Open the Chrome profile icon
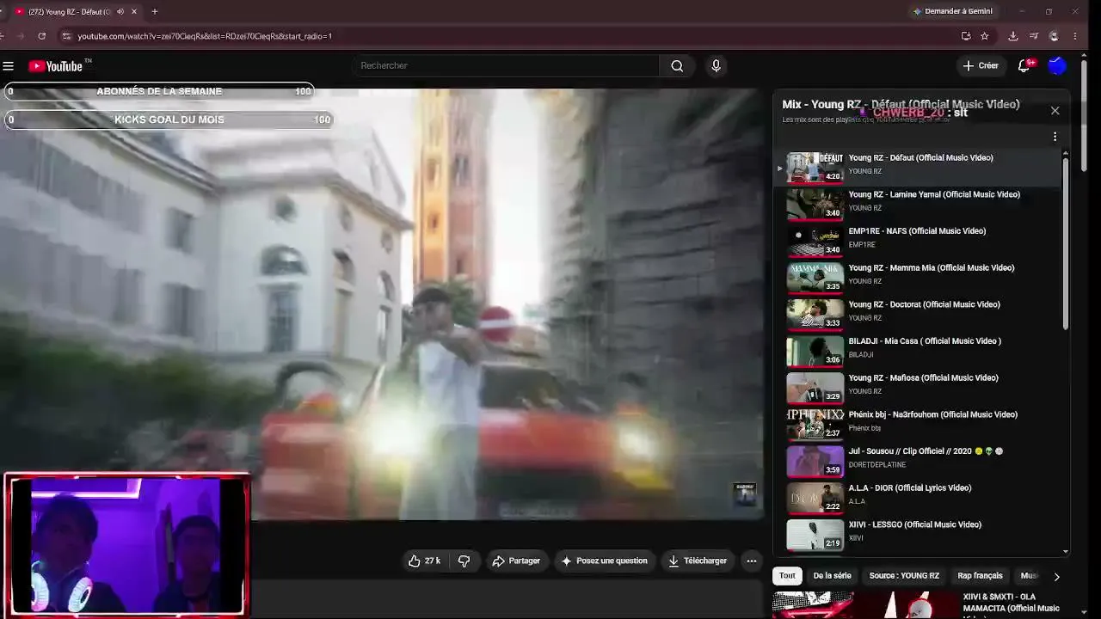1101x619 pixels. click(1055, 36)
